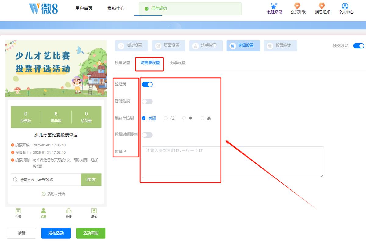Click the clock icon beside 活动未开始

(44, 194)
